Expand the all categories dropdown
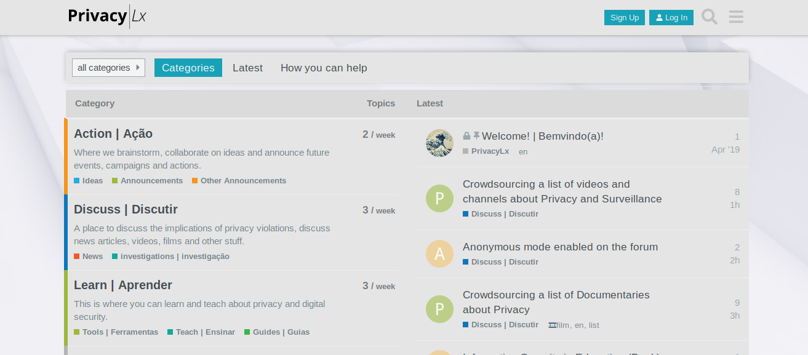808x355 pixels. click(108, 68)
